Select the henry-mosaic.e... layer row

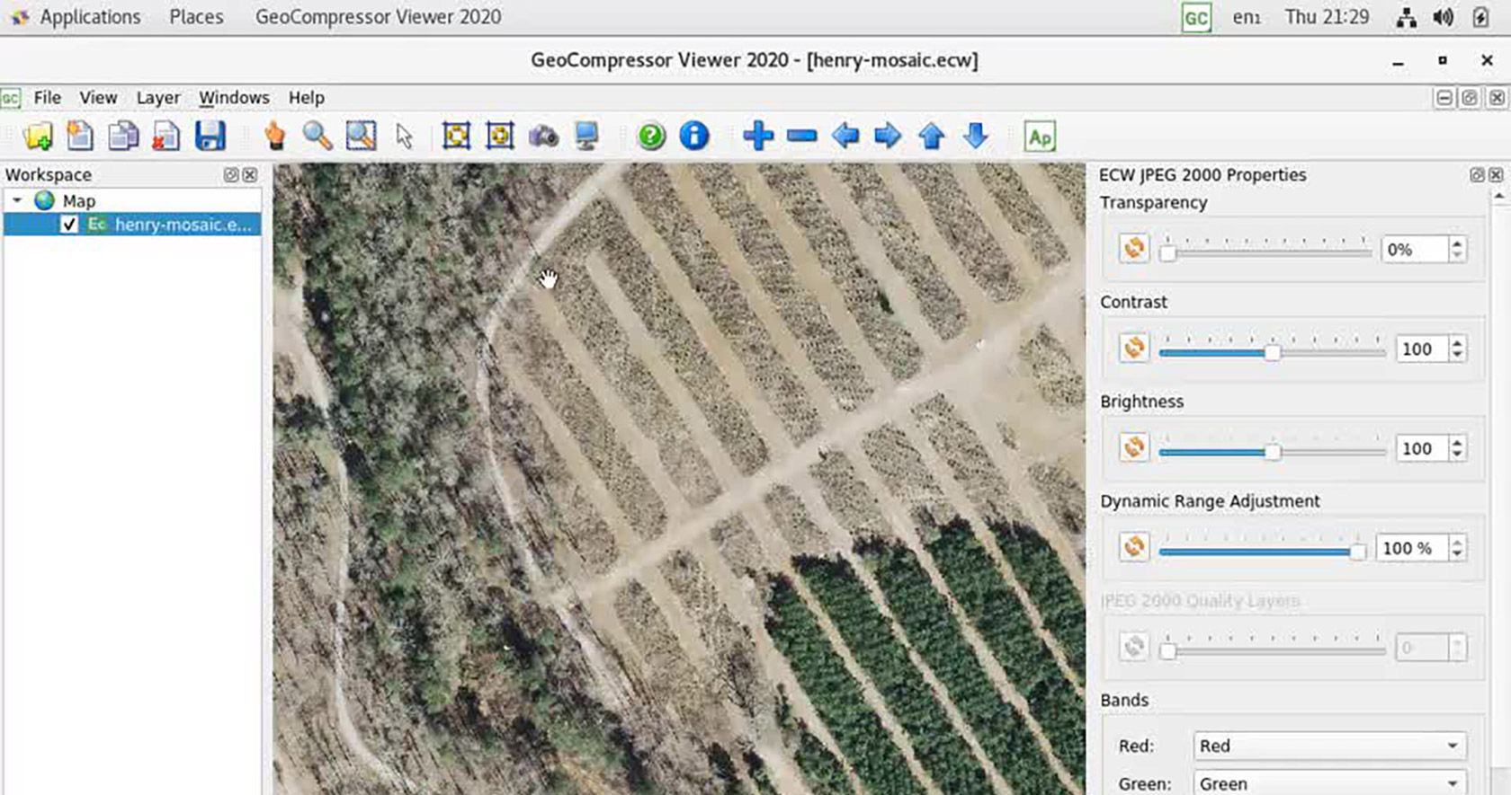[132, 225]
